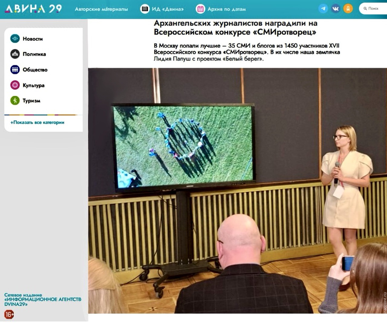
Task: Click the calendar icon for Архив по датам
Action: click(x=200, y=9)
